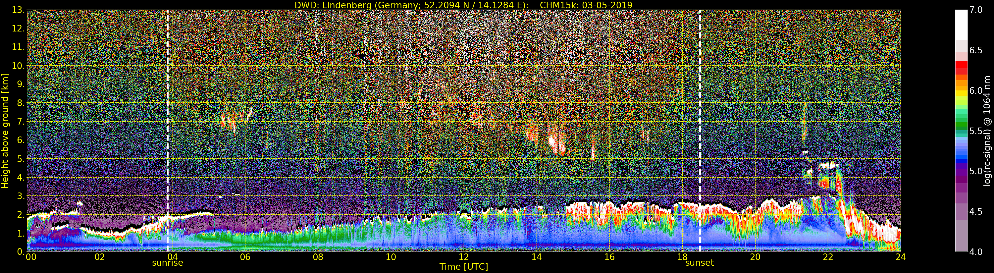Click the "7." height axis tick label

[x=21, y=122]
